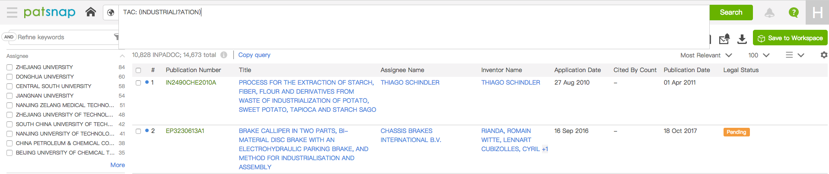Click the Copy query link

point(254,55)
